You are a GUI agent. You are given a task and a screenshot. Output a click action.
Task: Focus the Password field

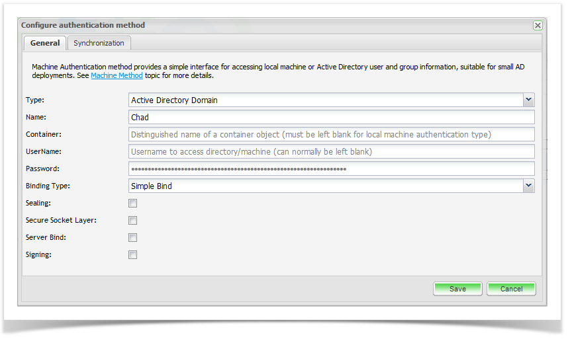coord(331,169)
